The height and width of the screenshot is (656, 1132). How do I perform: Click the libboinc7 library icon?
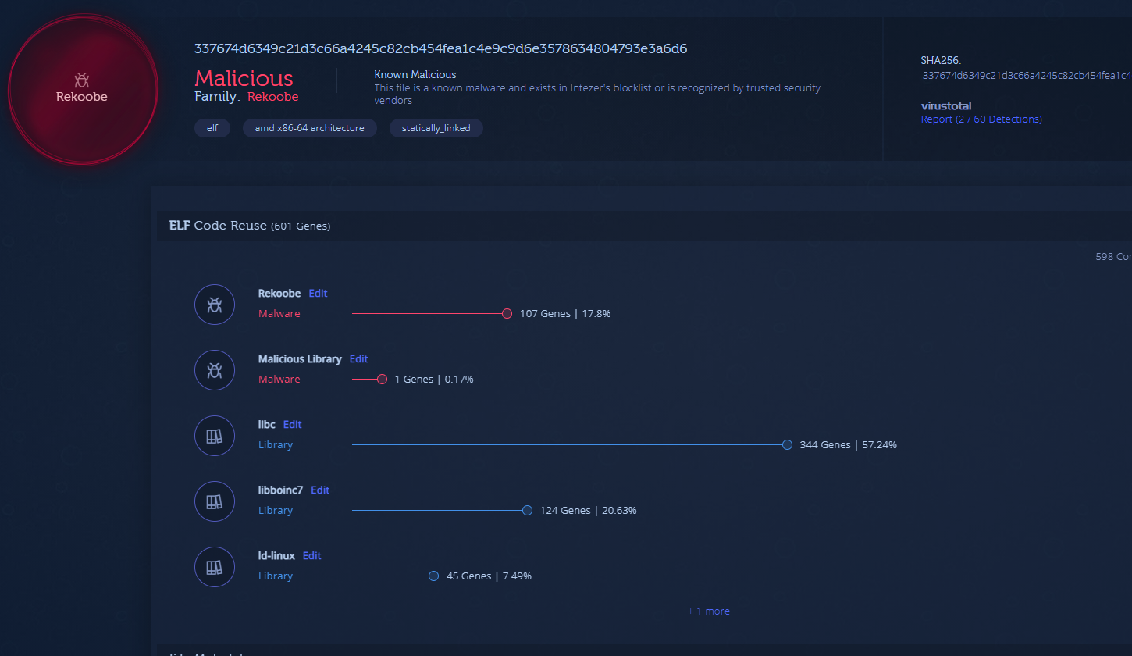215,501
